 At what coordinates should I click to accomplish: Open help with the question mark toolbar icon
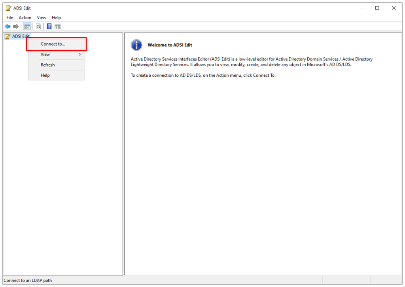(x=49, y=26)
